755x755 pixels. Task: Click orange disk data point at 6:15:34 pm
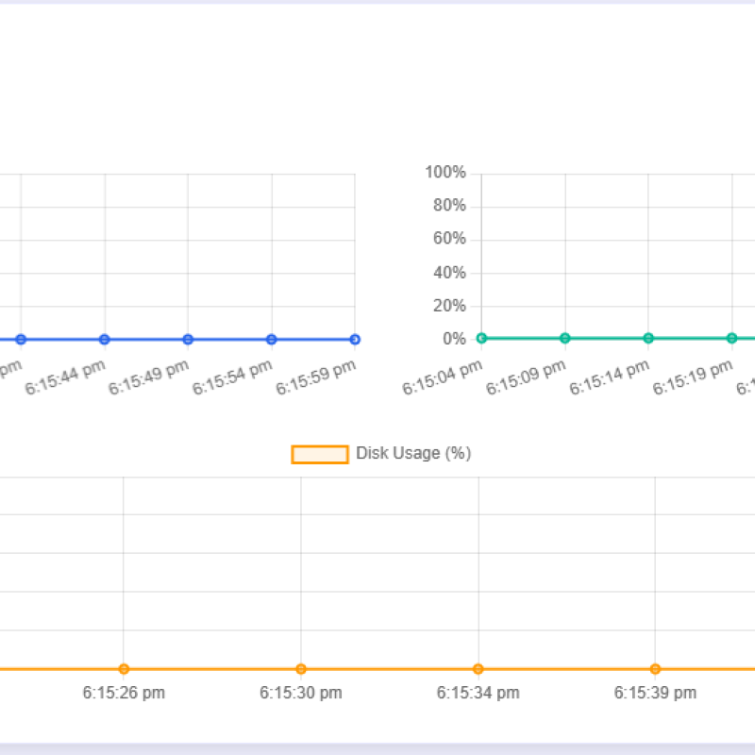478,669
